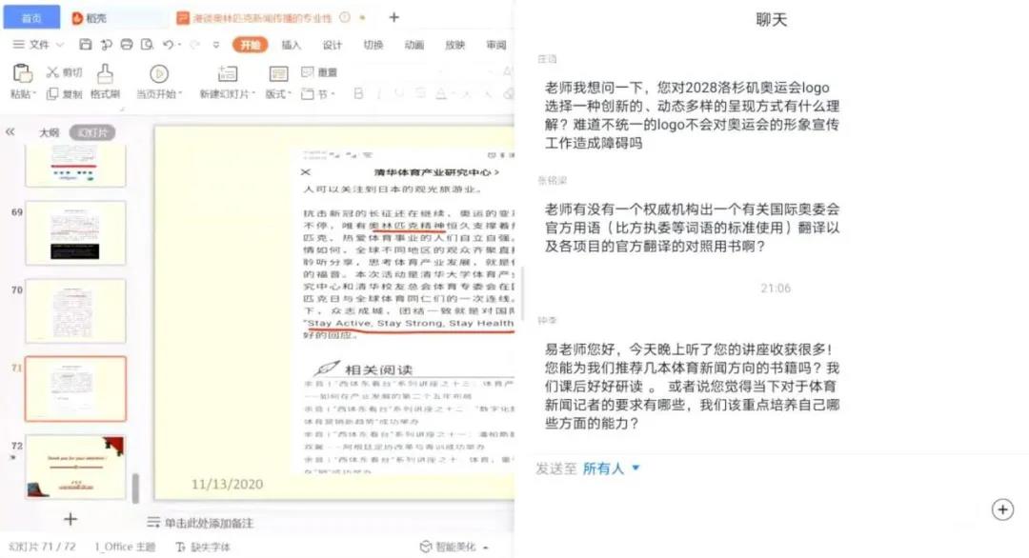This screenshot has width=1029, height=558.
Task: Expand quick access toolbar customize arrow
Action: [x=216, y=45]
